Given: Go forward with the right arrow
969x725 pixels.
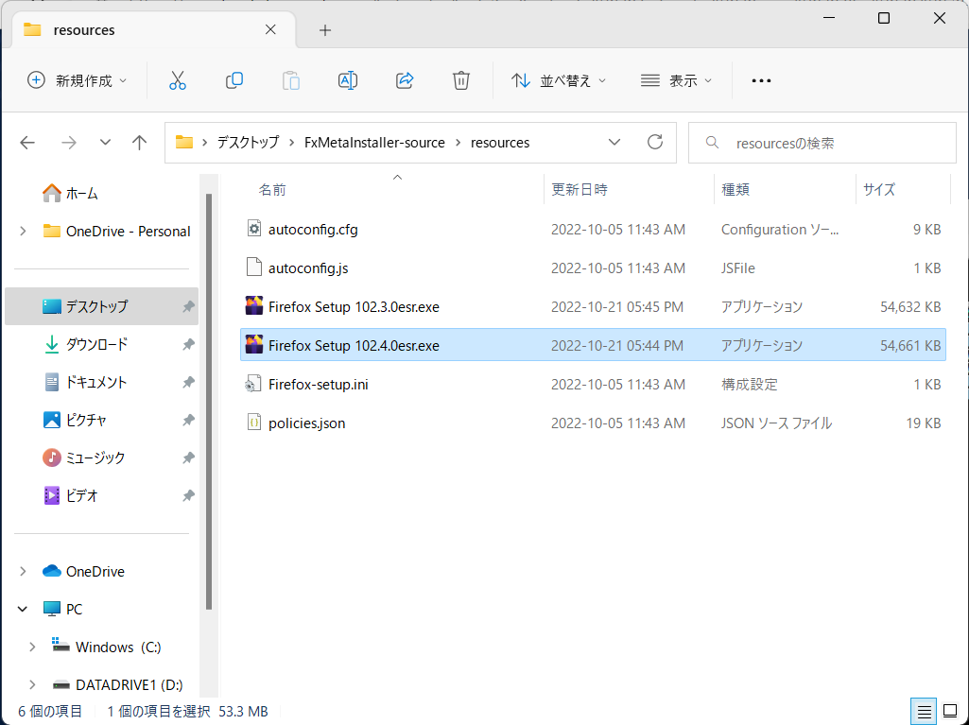Looking at the screenshot, I should tap(69, 143).
